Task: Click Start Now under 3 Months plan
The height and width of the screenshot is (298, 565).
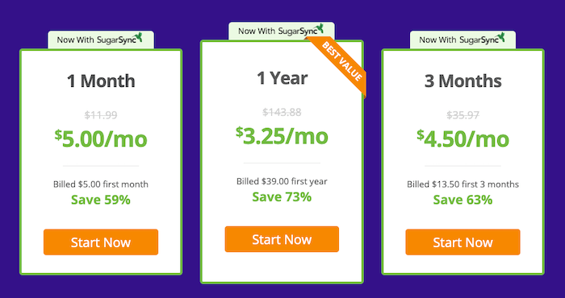Action: click(462, 242)
